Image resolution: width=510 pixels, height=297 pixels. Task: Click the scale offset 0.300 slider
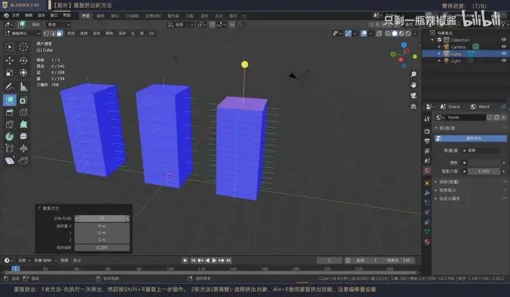coord(102,247)
